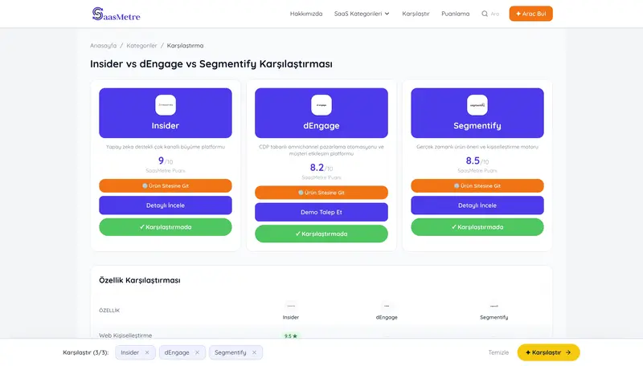Click Detaylı İncele on Segmentify card

click(x=477, y=205)
